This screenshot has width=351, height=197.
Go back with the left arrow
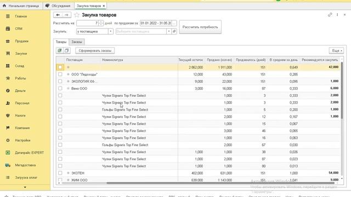click(x=58, y=15)
